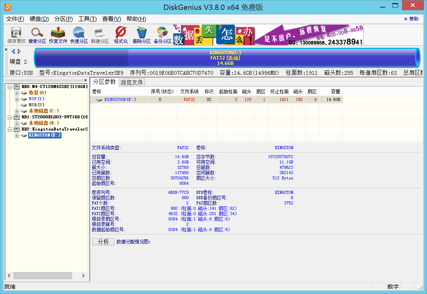Click the 容量 column header
Screen dimensions: 427x294
pyautogui.click(x=331, y=92)
